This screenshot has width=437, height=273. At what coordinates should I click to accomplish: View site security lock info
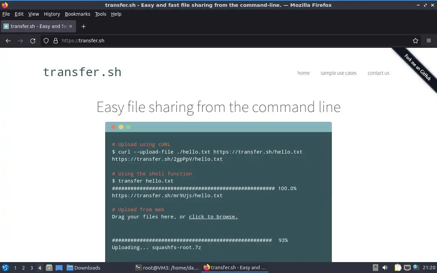(x=56, y=41)
